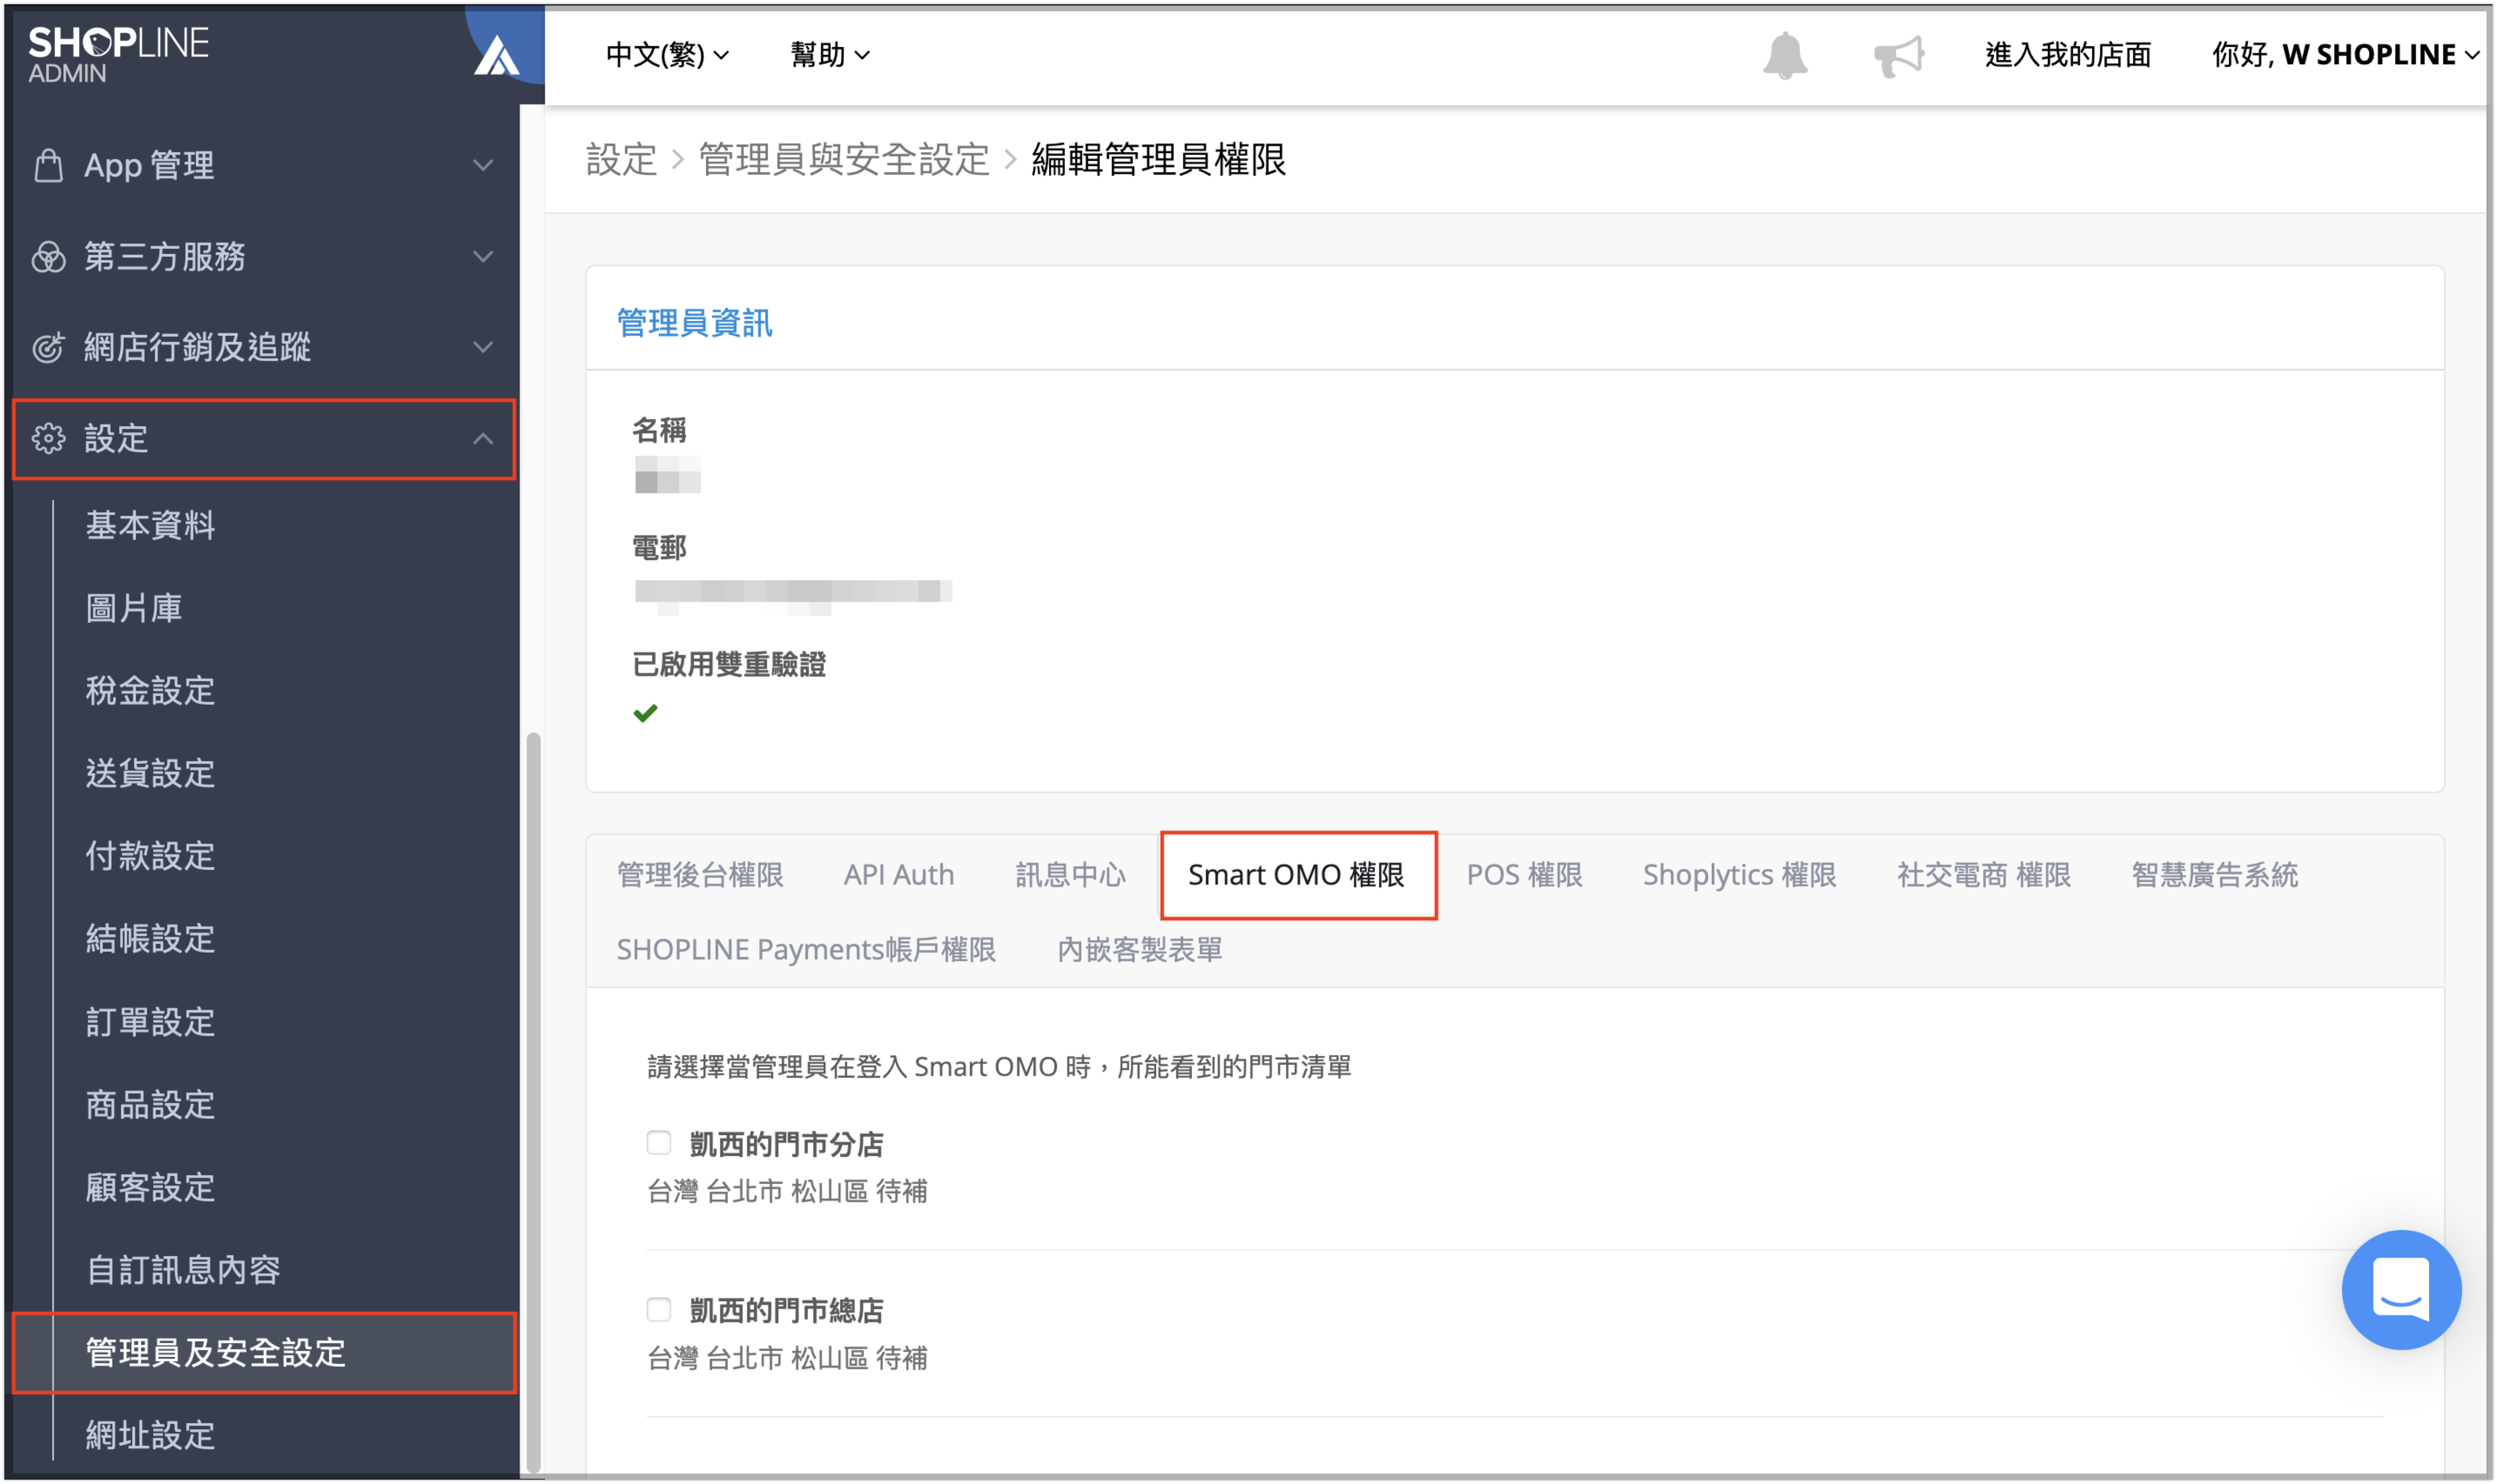Open the live chat support bubble
Viewport: 2497px width, 1484px height.
pyautogui.click(x=2400, y=1289)
